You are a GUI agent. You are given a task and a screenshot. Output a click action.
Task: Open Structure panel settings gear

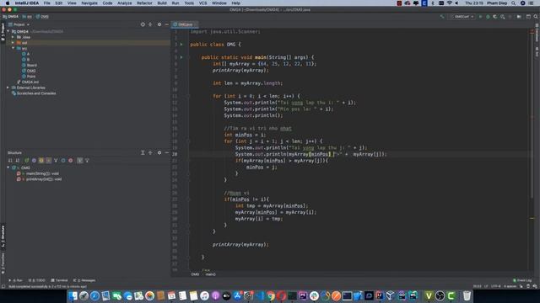[159, 152]
